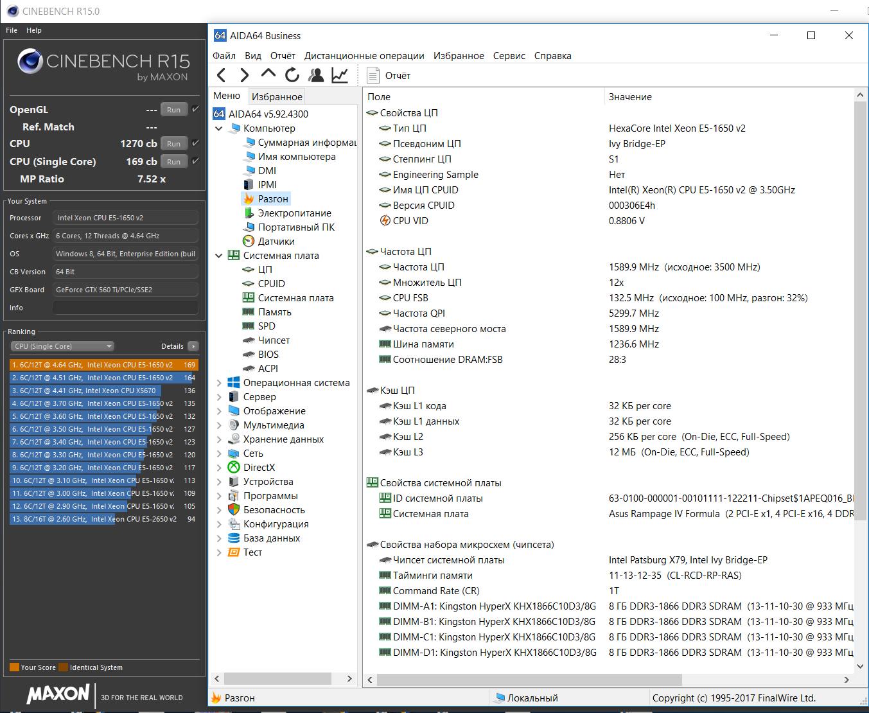Open the graph chart icon in AIDA64 toolbar

point(340,76)
